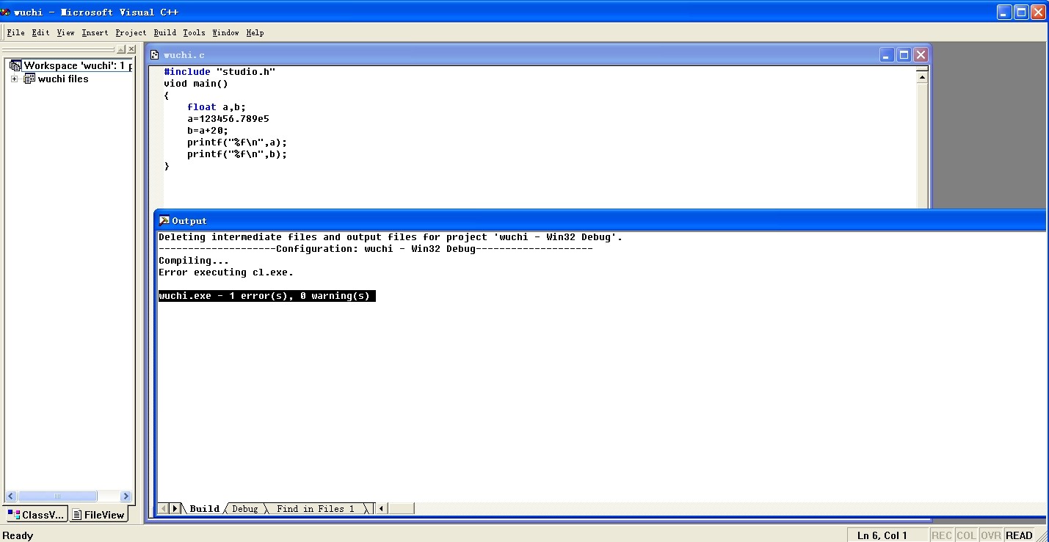Image resolution: width=1049 pixels, height=542 pixels.
Task: Click the 'Ln 6, Col 1' status indicator
Action: coord(888,535)
